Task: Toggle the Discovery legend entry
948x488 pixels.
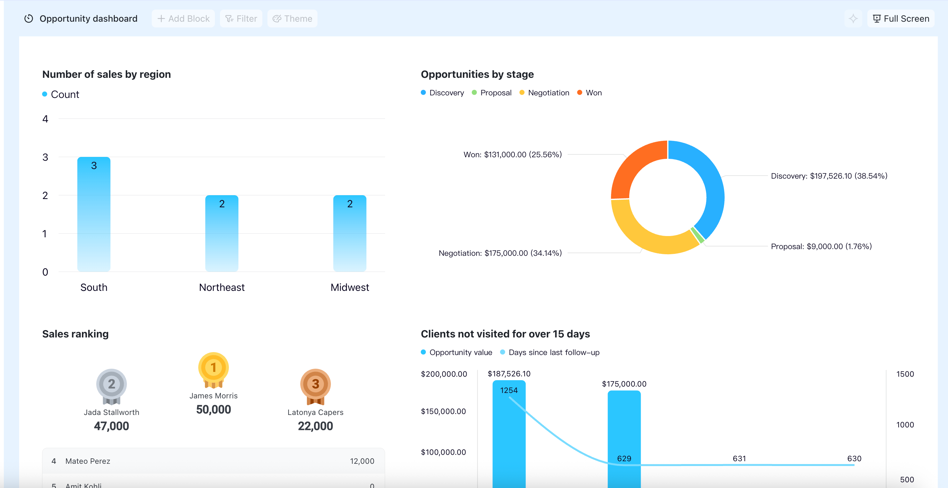Action: (442, 93)
